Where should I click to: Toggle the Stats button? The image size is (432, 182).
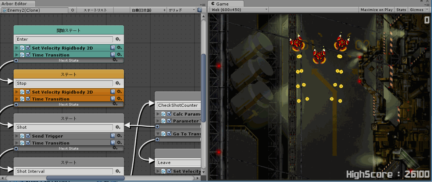coord(401,10)
